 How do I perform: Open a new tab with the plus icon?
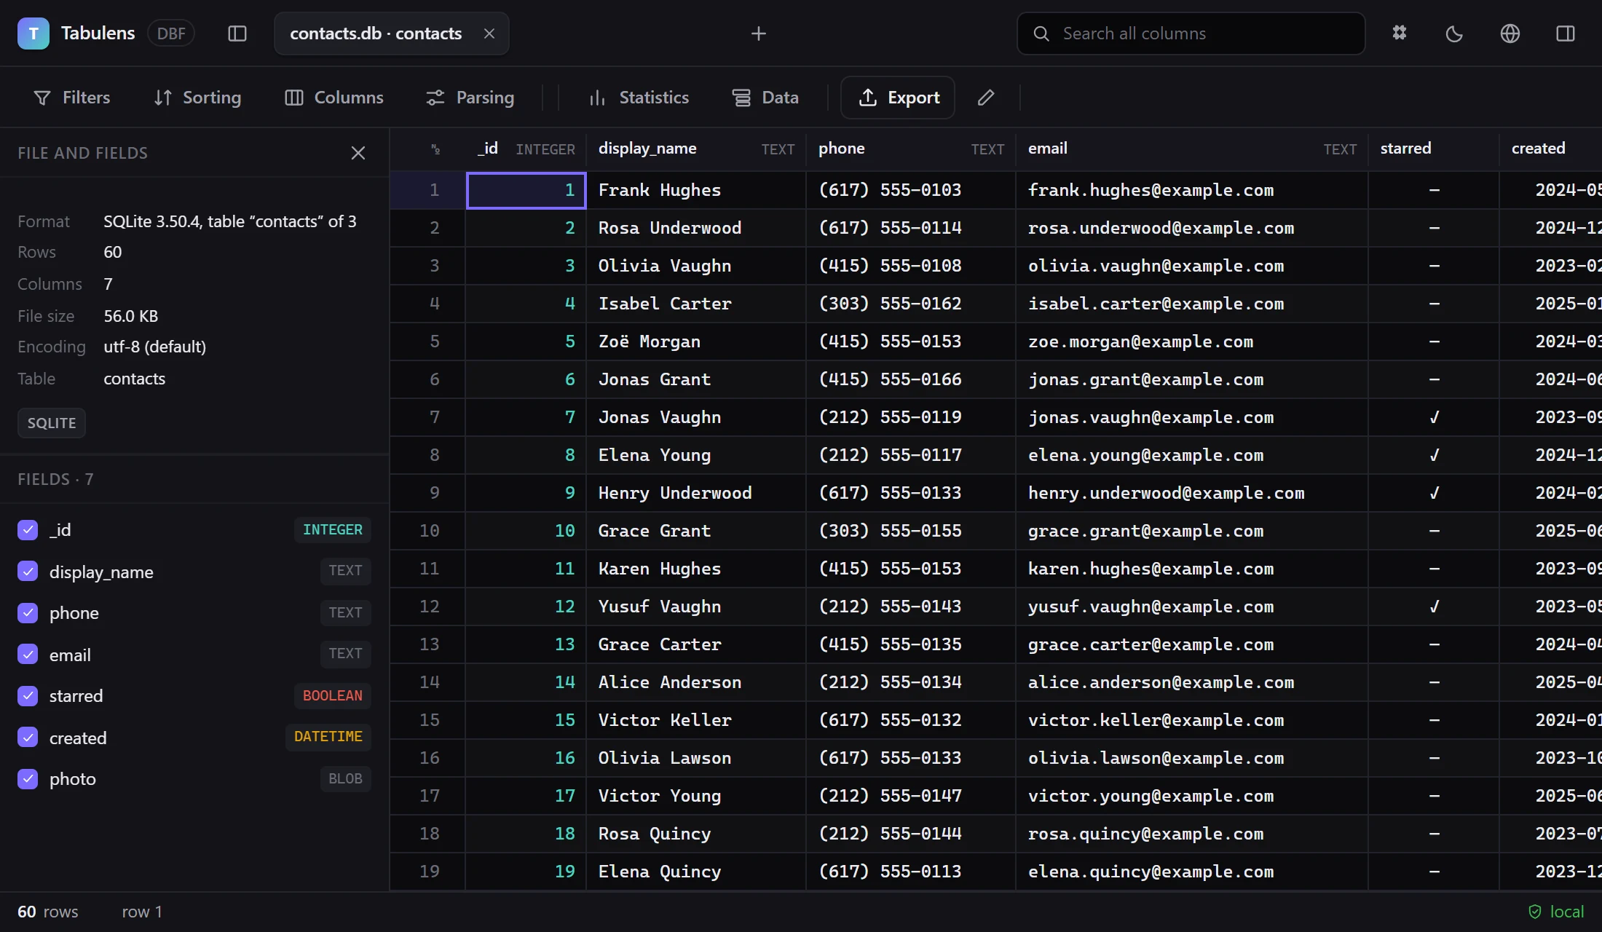(759, 33)
